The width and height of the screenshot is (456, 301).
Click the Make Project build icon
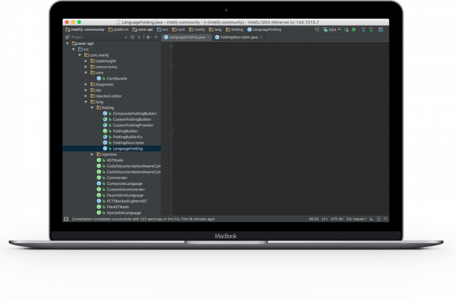click(316, 30)
